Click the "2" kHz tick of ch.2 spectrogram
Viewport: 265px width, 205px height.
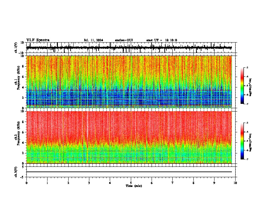point(23,153)
